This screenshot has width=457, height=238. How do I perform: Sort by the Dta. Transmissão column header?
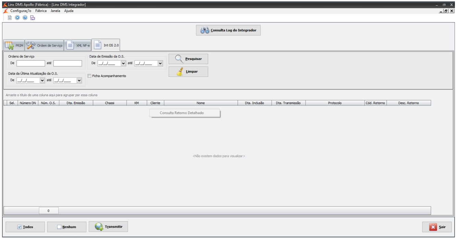(x=288, y=103)
